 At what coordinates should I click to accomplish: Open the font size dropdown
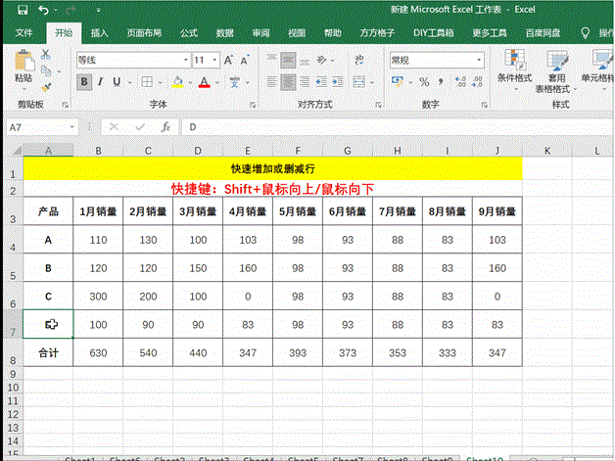pyautogui.click(x=215, y=61)
